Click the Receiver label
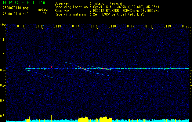Image resolution: width=192 pixels, height=122 pixels. tap(62, 11)
